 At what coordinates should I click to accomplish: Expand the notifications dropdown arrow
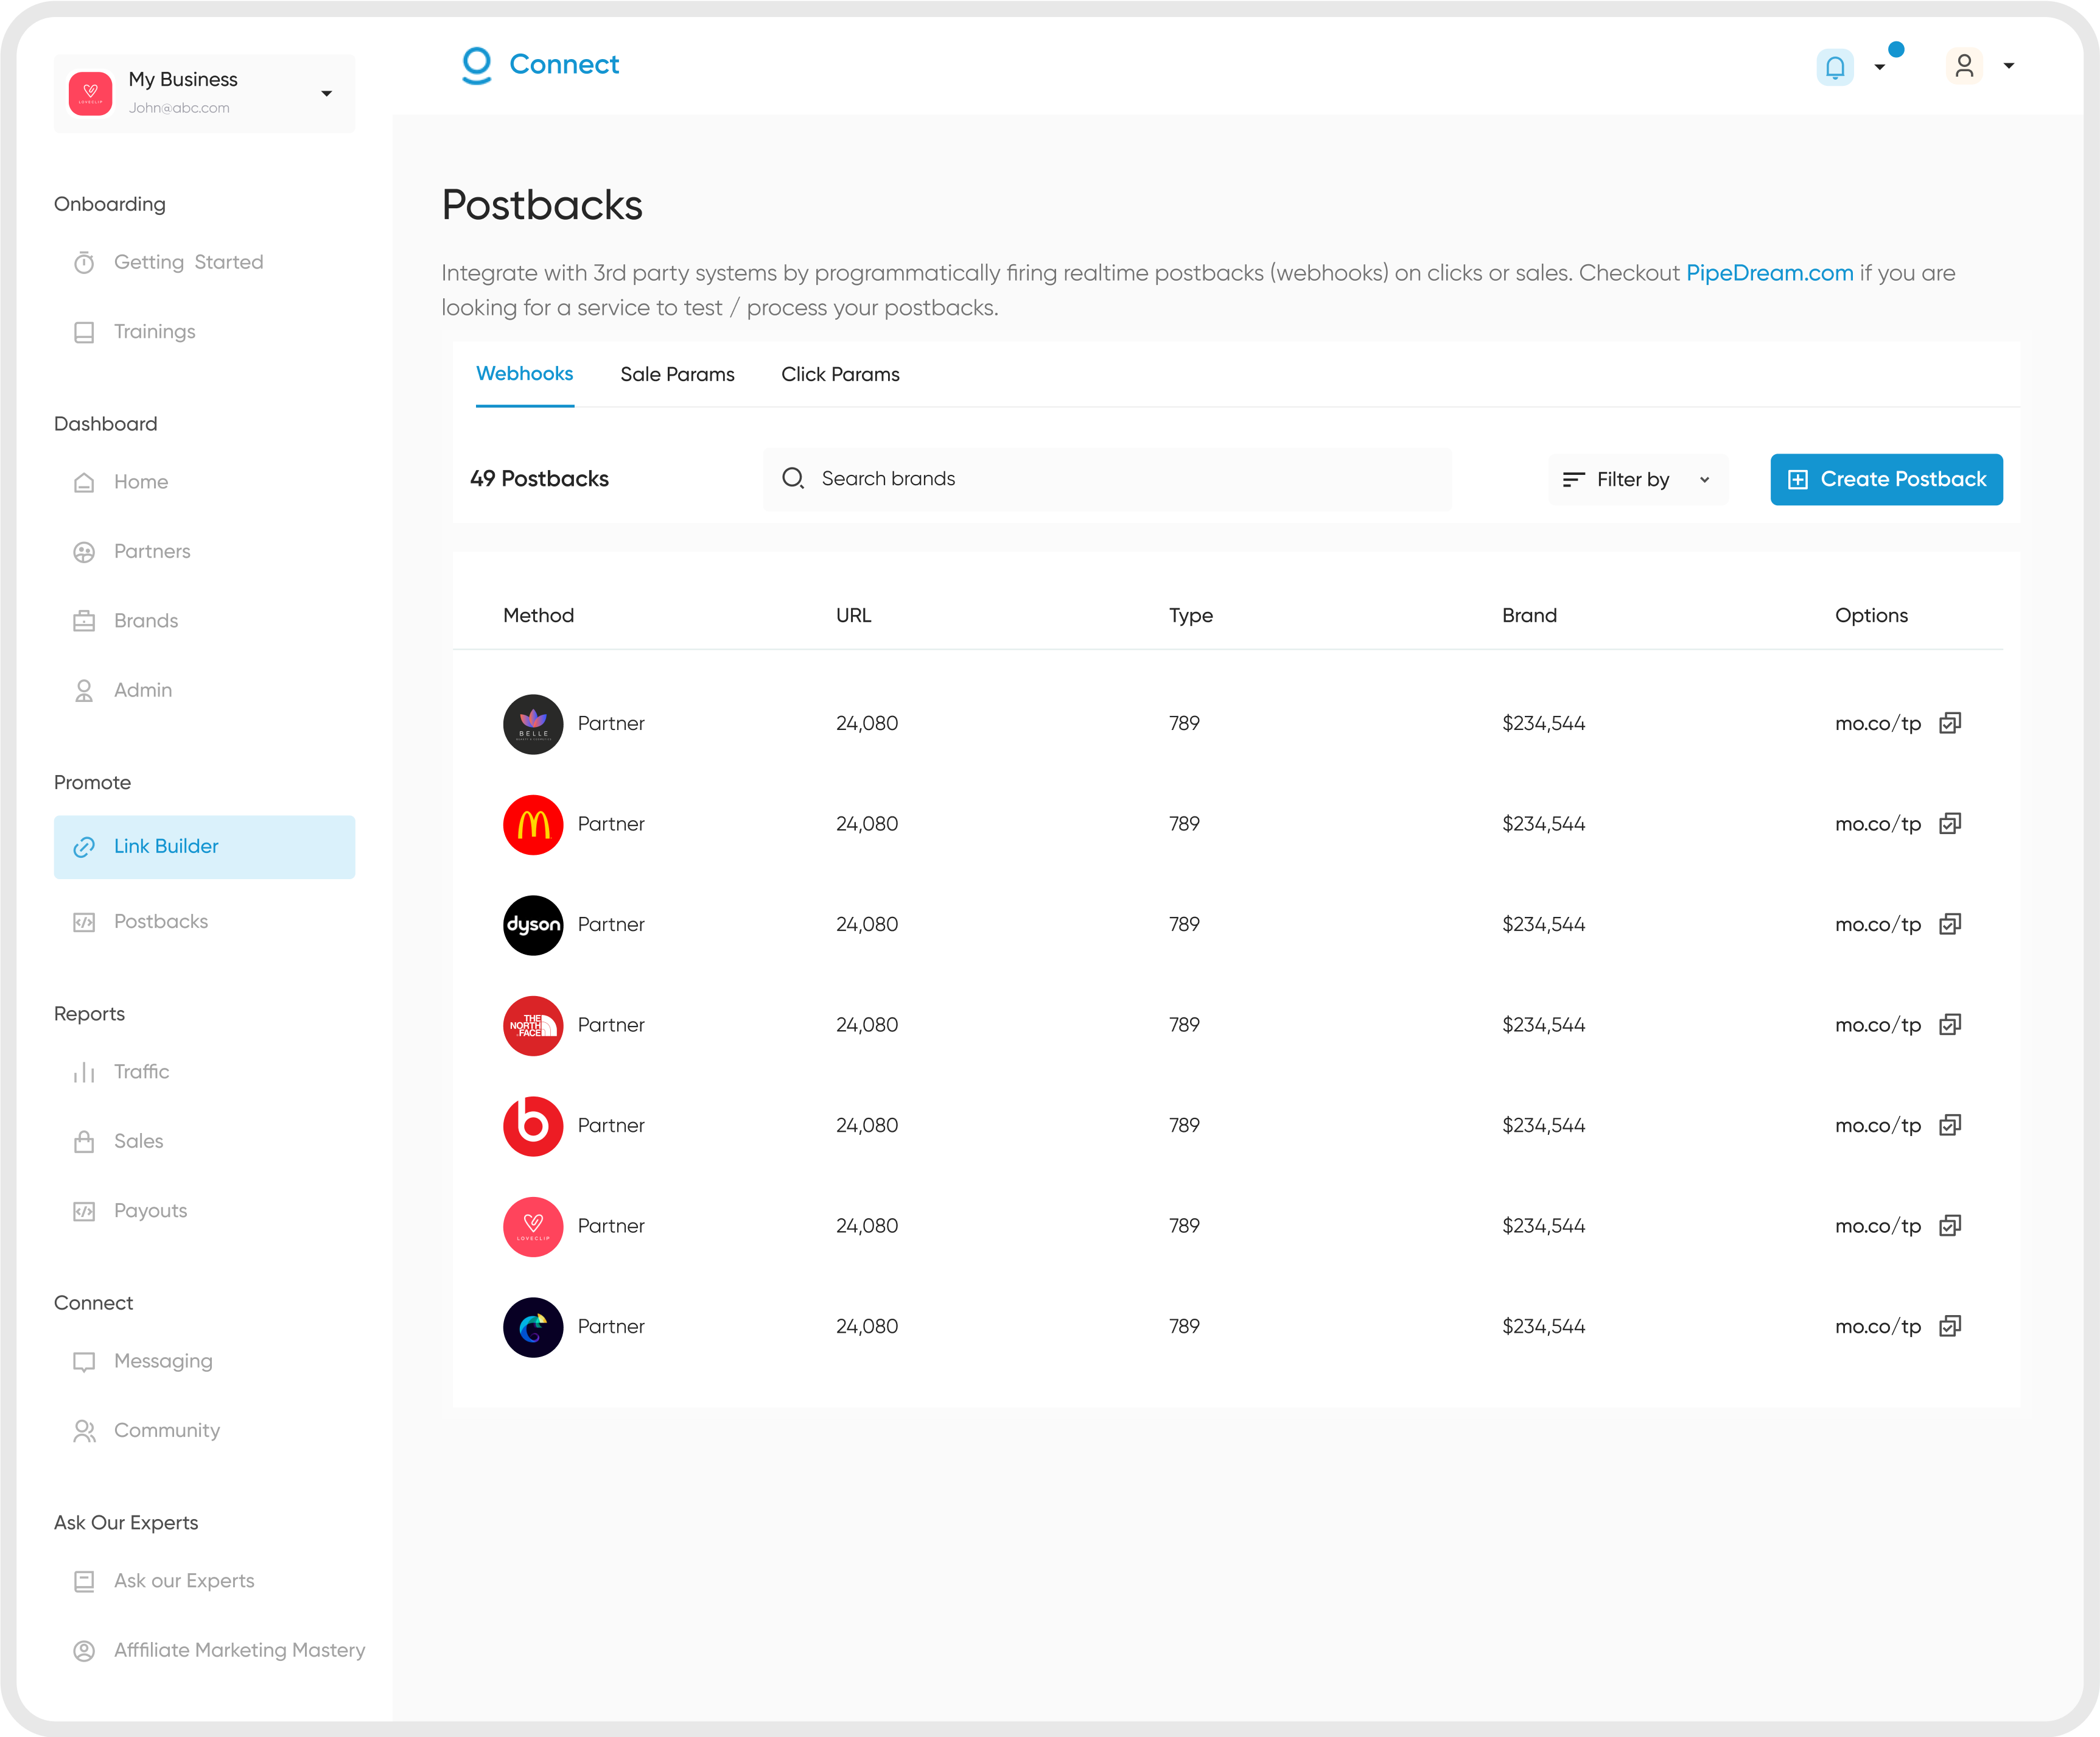click(1879, 68)
